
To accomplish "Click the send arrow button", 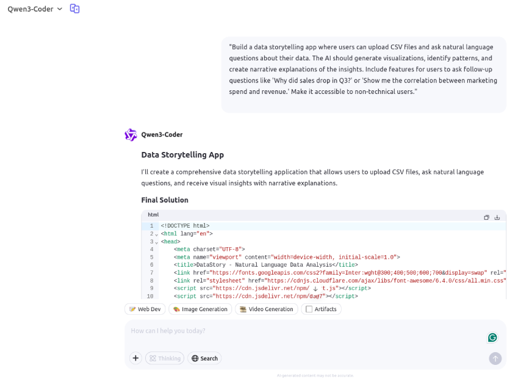I will (495, 359).
